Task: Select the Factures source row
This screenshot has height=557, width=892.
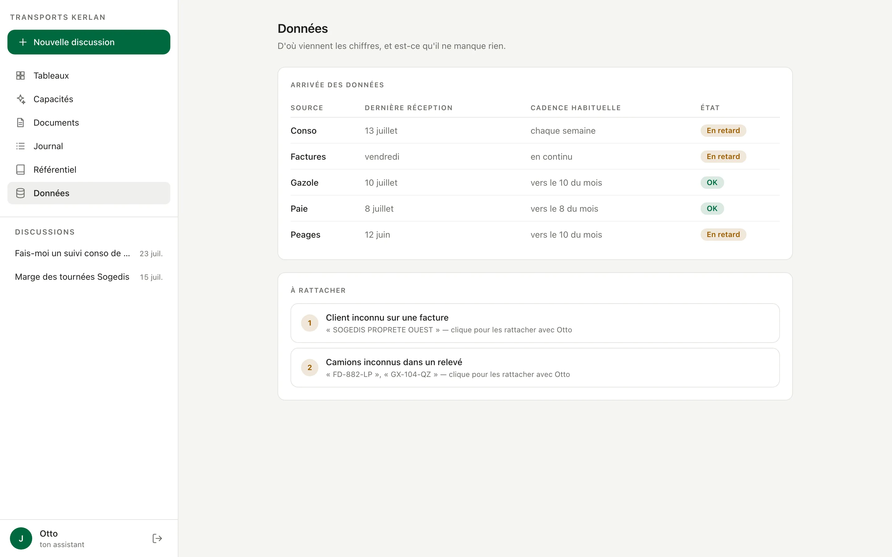Action: click(535, 157)
